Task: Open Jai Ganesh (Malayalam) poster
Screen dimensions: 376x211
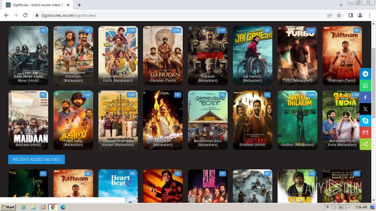Action: 253,56
